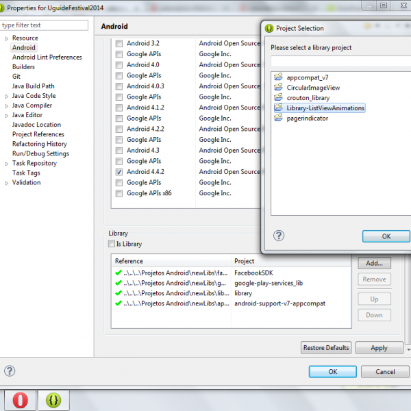
Task: Select the pagerindicator library project
Action: tap(307, 119)
